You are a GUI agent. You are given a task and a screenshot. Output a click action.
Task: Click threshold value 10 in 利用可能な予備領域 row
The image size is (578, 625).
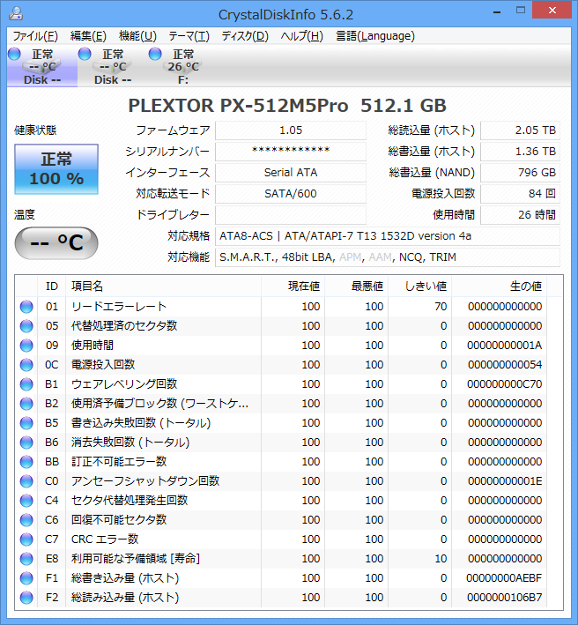[x=441, y=558]
